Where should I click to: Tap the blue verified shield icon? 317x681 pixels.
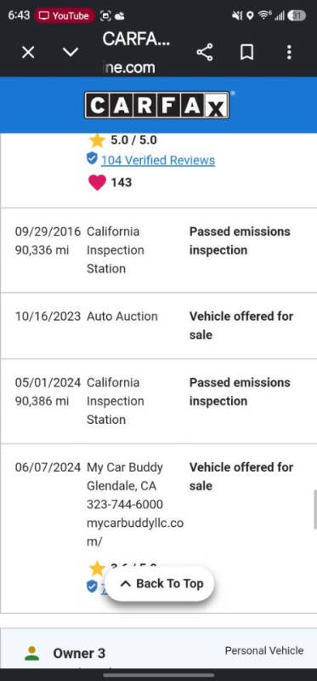[92, 158]
